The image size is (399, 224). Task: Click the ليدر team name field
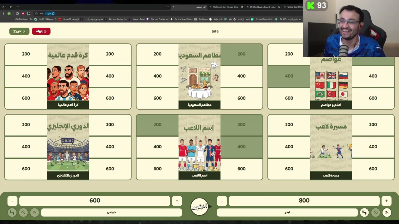[287, 212]
